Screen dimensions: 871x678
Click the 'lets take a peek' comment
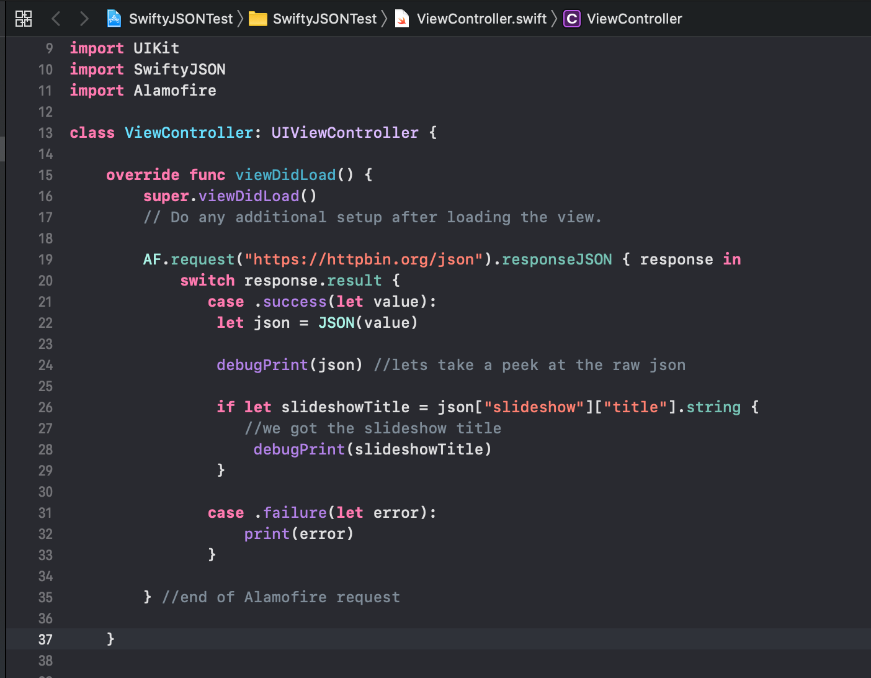point(529,364)
